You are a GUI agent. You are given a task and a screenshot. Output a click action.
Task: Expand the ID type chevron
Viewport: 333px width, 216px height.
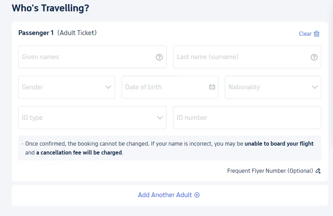(160, 118)
